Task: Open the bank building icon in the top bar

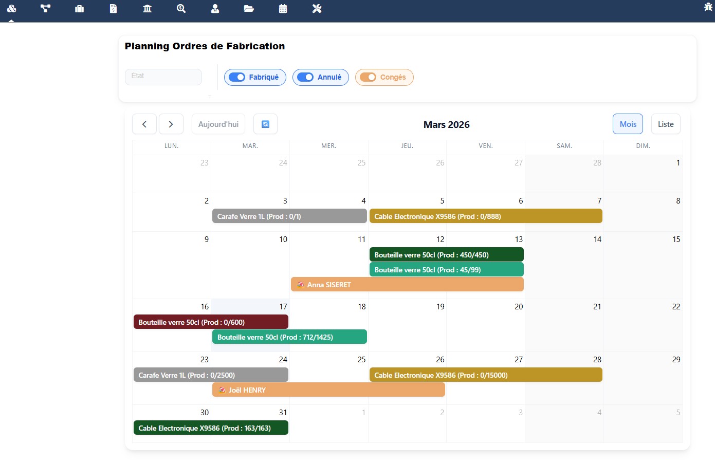Action: [147, 9]
